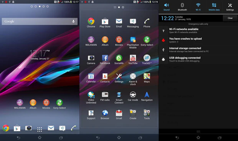Open Settings from the notification panel
The height and width of the screenshot is (141, 238).
tap(230, 7)
